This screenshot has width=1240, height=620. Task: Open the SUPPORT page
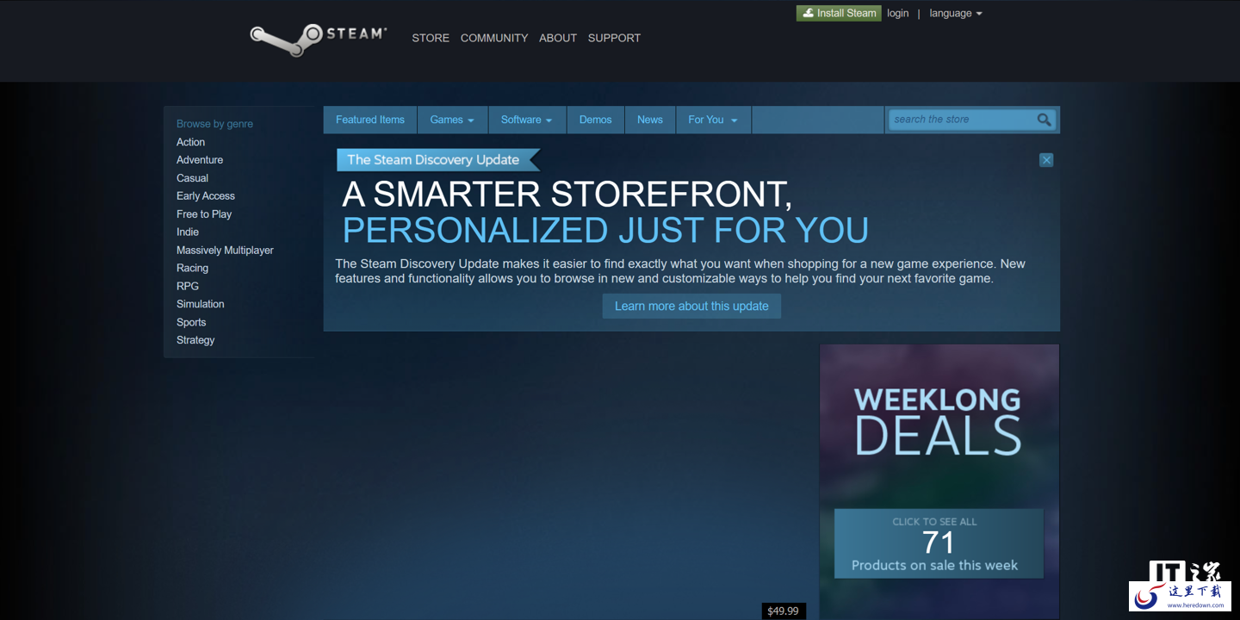coord(614,38)
